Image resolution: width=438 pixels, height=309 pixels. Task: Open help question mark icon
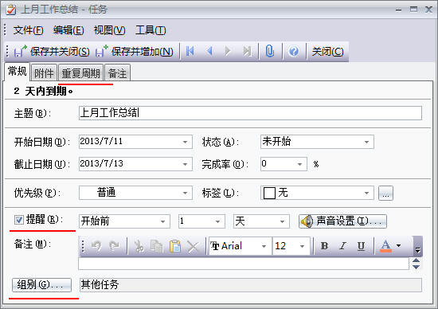(x=294, y=51)
